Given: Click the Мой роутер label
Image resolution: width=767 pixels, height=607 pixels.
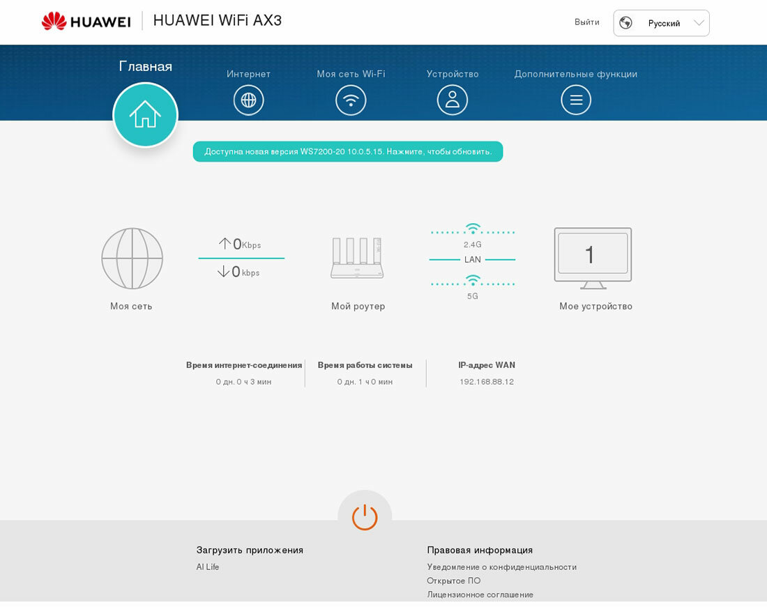Looking at the screenshot, I should pyautogui.click(x=358, y=307).
